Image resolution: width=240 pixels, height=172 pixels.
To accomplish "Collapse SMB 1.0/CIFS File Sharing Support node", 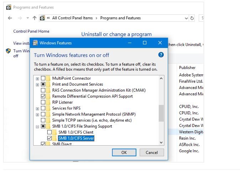I will (x=37, y=127).
